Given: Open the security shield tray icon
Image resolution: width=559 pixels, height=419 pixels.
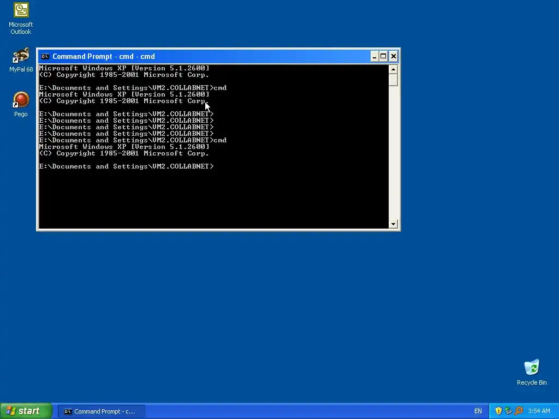Looking at the screenshot, I should coord(498,411).
